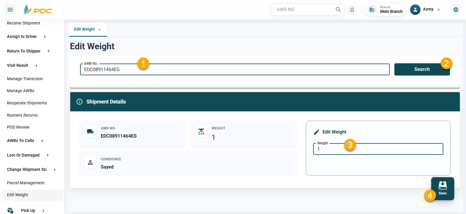Click the Edit Weight page heading

point(92,46)
